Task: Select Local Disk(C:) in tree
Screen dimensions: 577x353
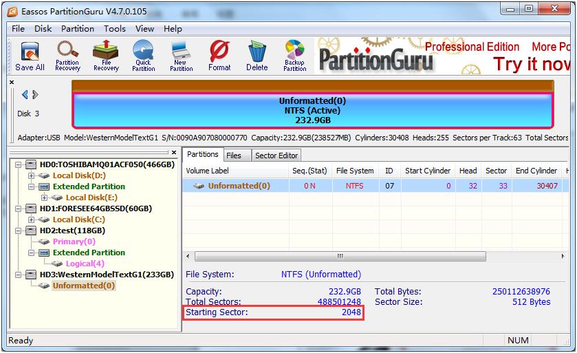Action: coord(79,220)
